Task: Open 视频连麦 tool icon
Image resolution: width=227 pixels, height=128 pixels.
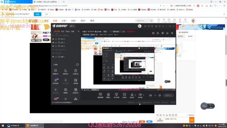Action: coord(55,81)
